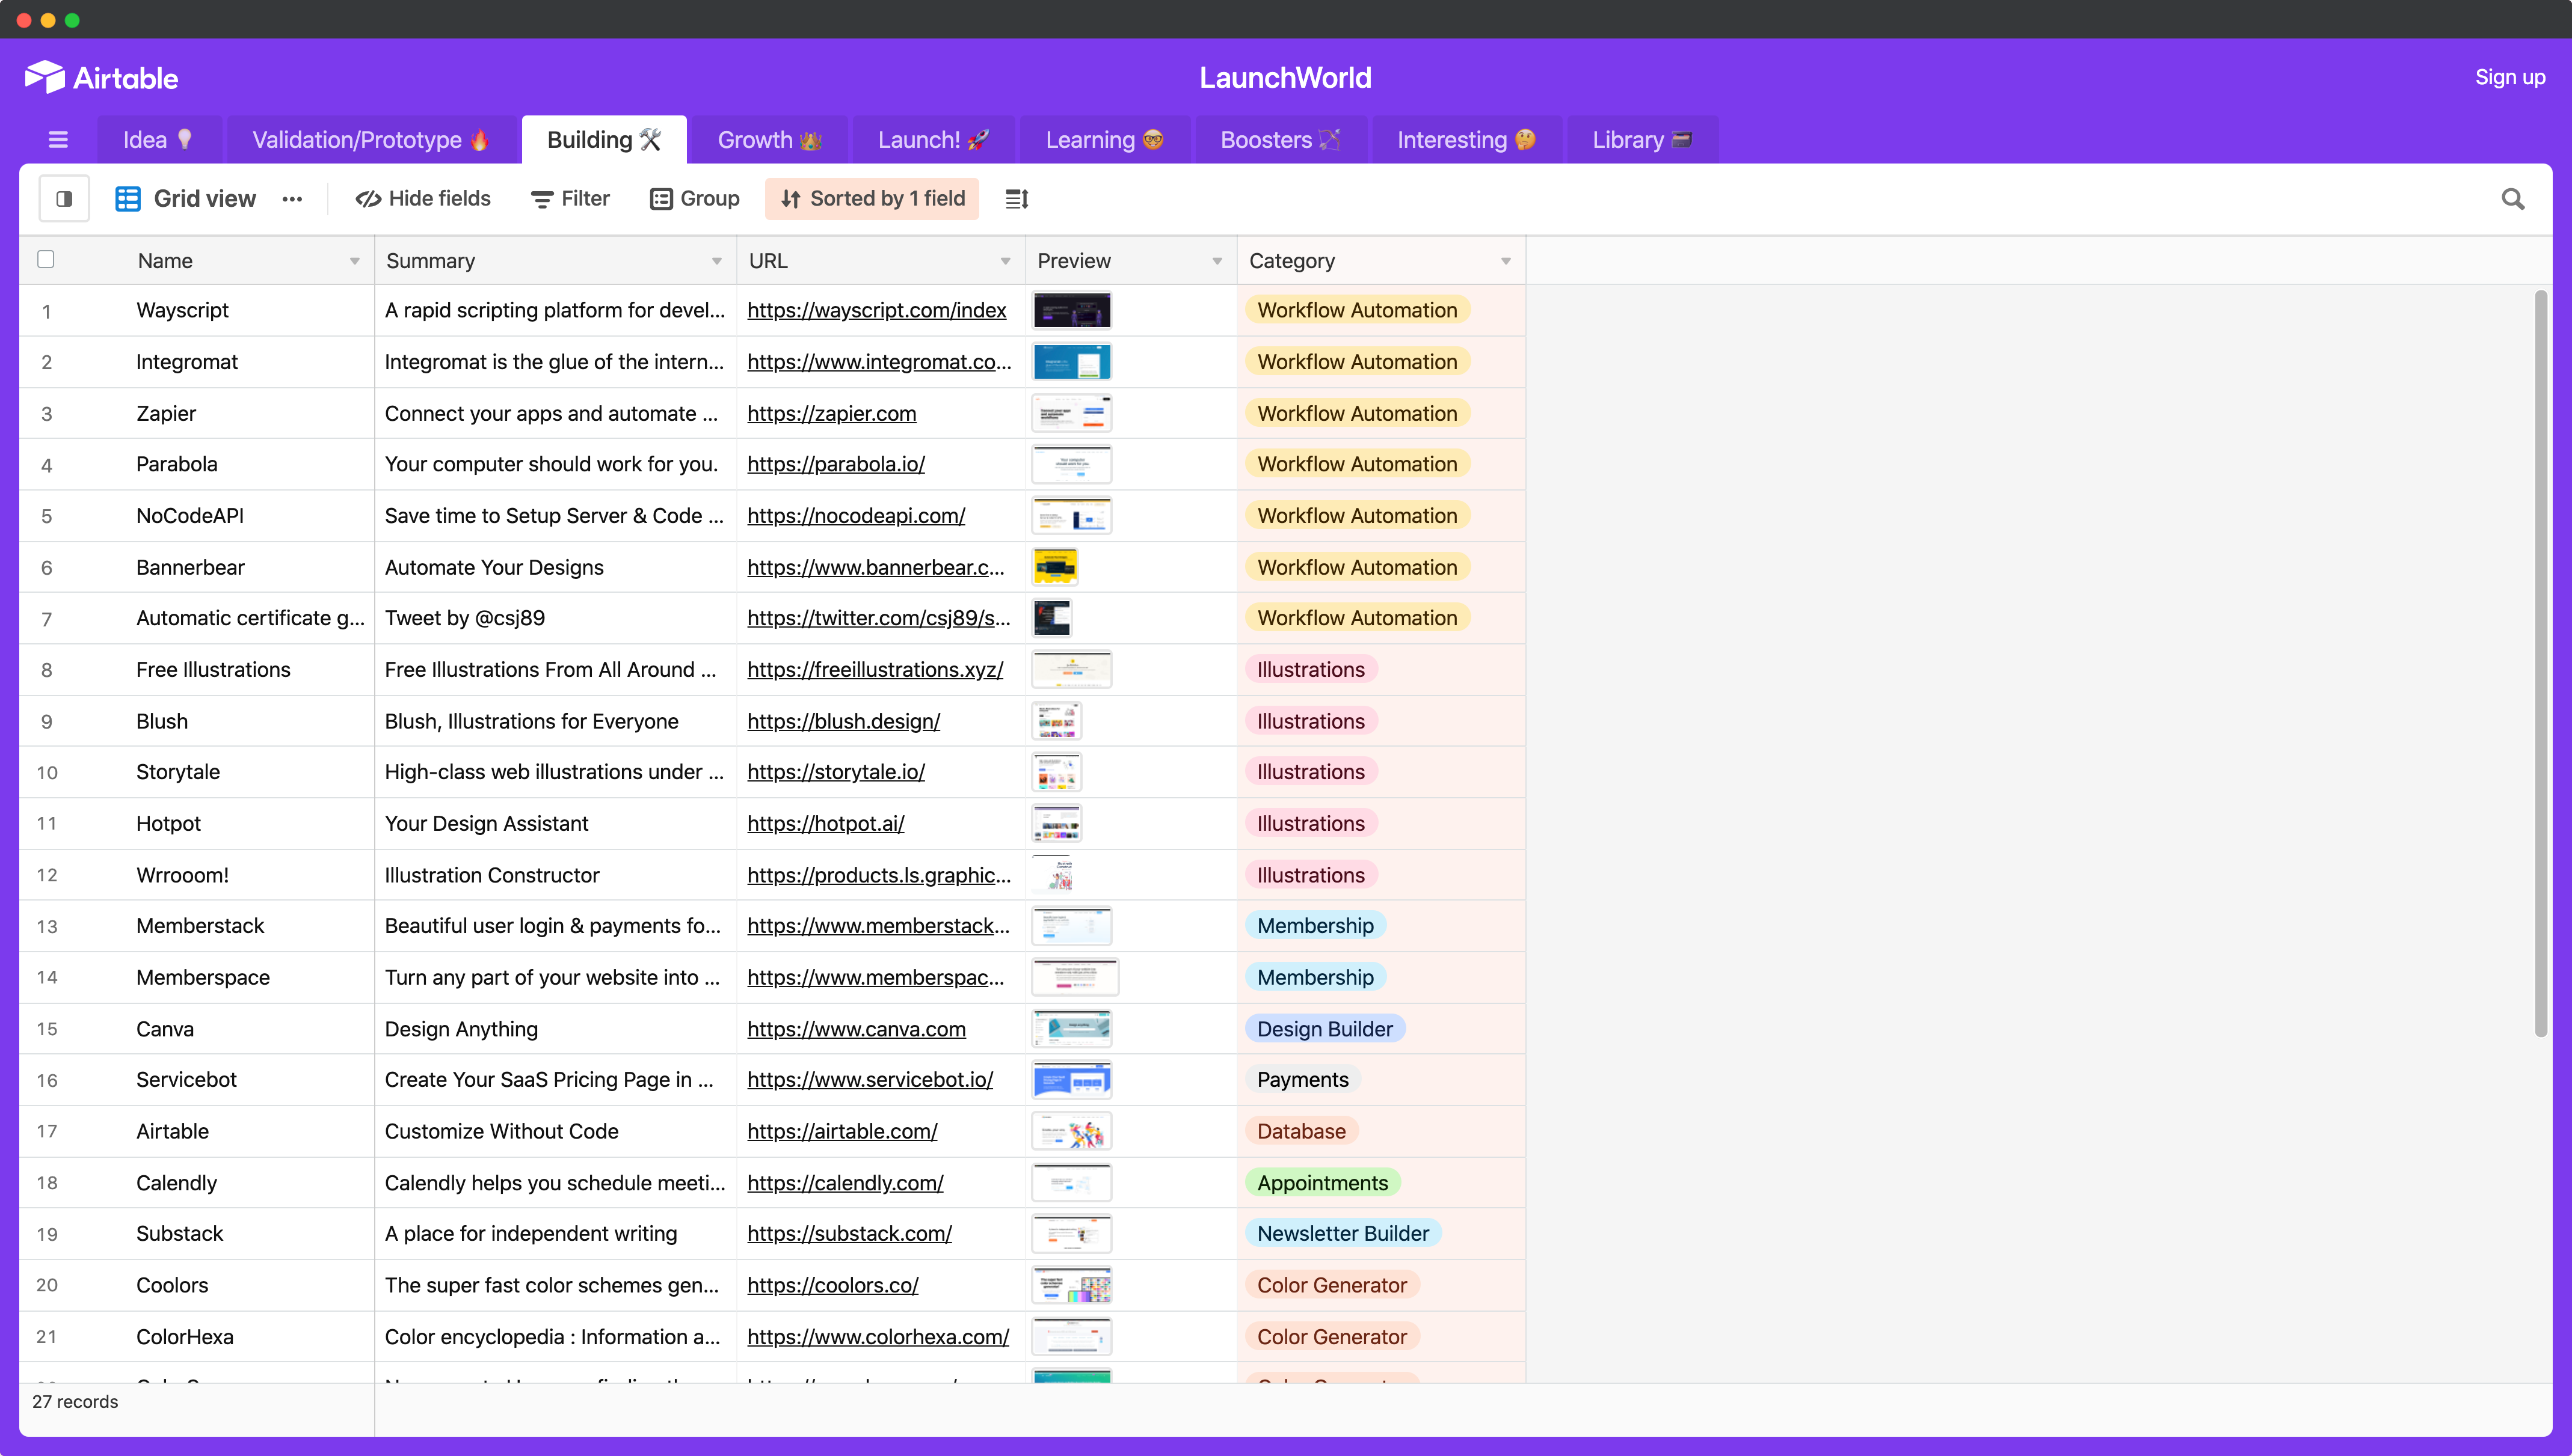The width and height of the screenshot is (2572, 1456).
Task: Open Hide fields option
Action: pyautogui.click(x=423, y=199)
